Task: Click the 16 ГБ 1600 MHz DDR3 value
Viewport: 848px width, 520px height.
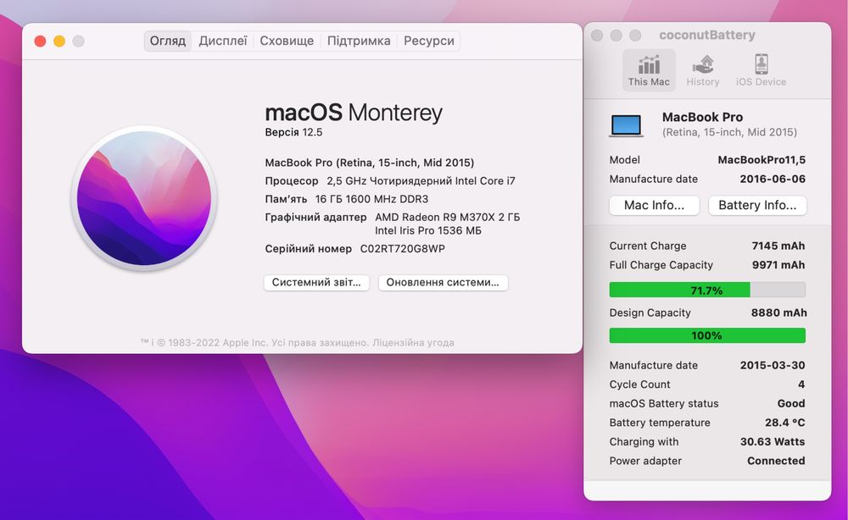Action: [371, 199]
